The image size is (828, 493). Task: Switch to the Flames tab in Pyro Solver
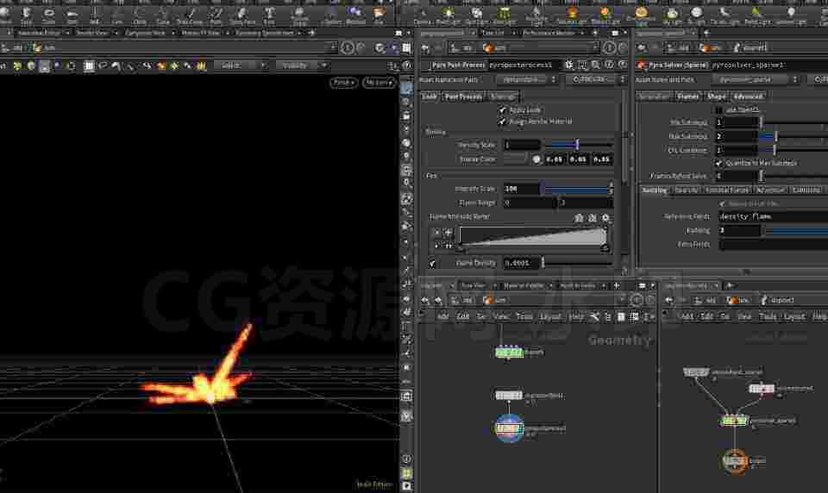[687, 97]
